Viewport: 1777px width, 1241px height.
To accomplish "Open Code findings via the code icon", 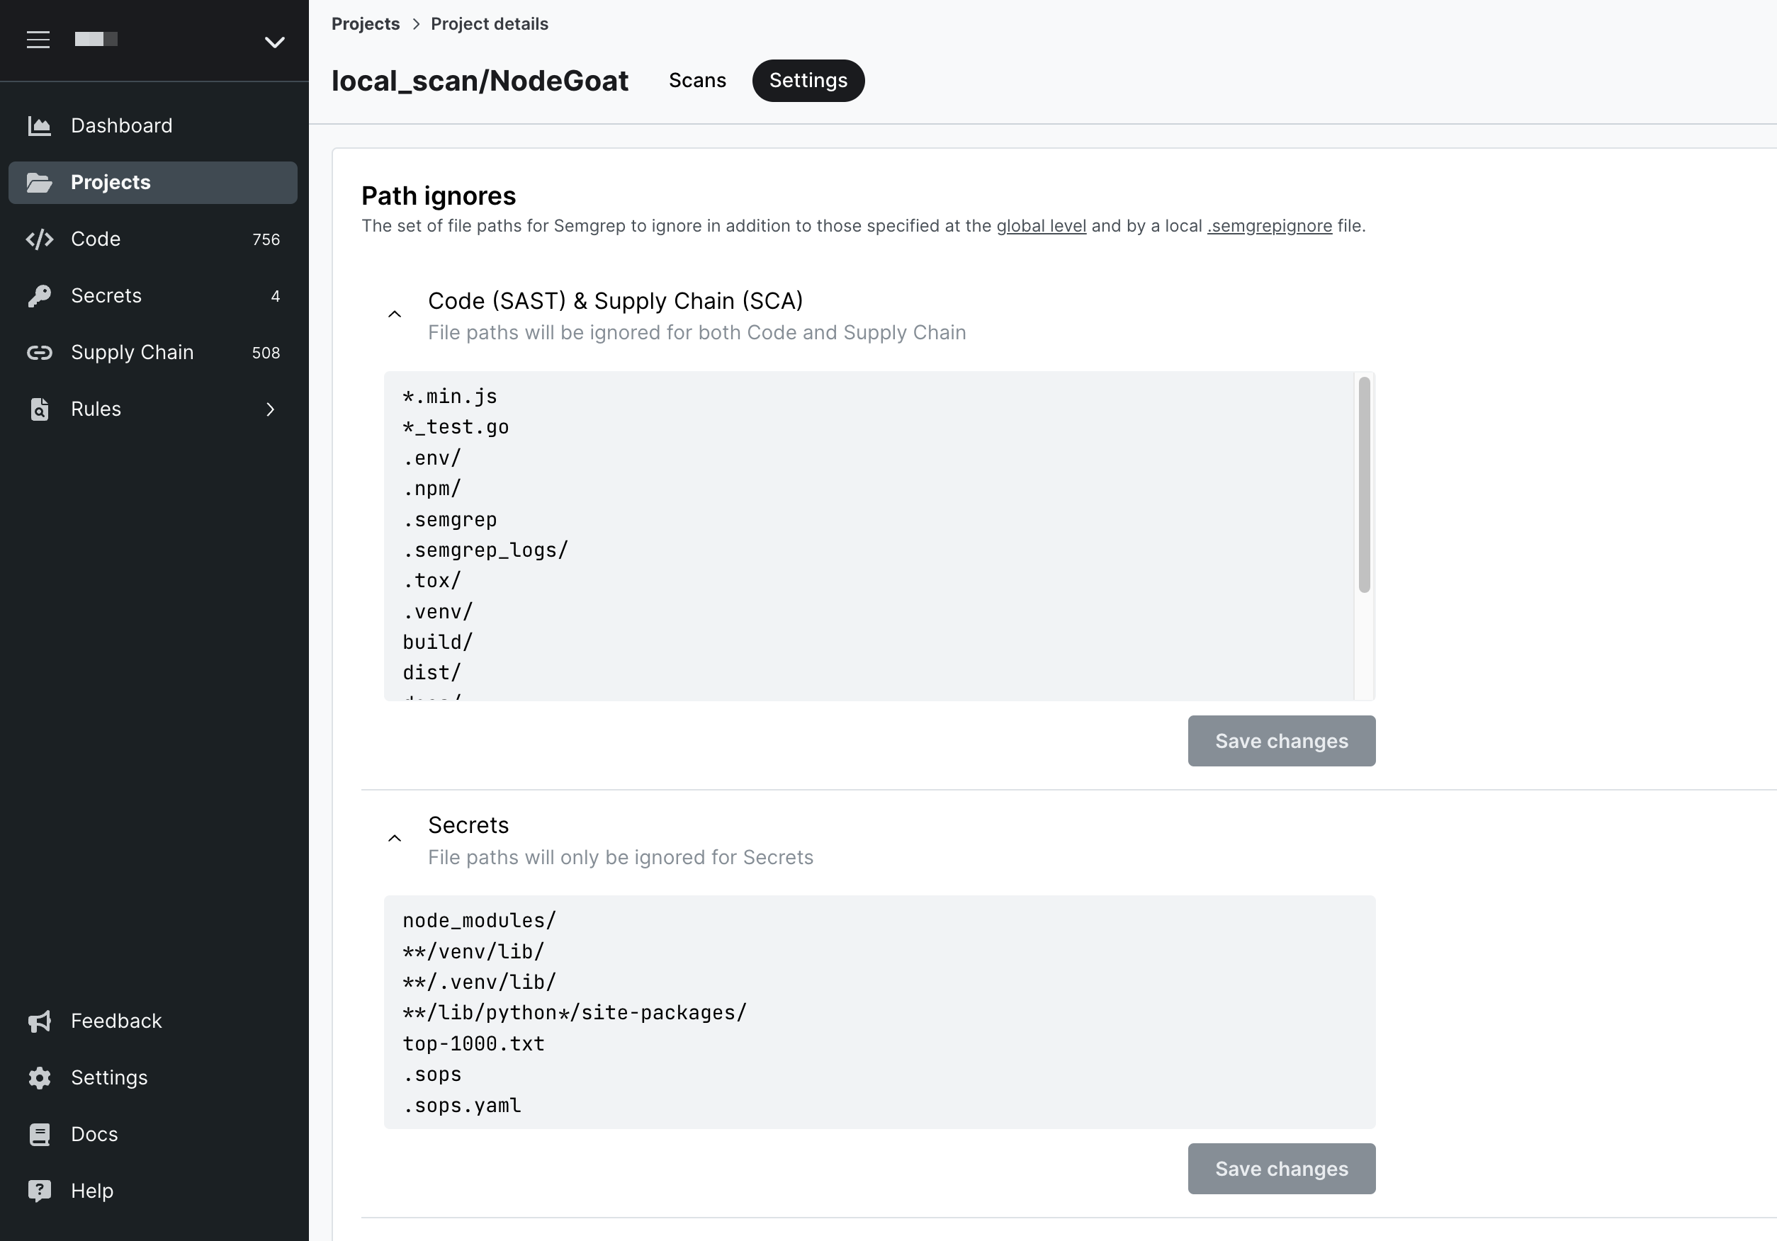I will 39,239.
